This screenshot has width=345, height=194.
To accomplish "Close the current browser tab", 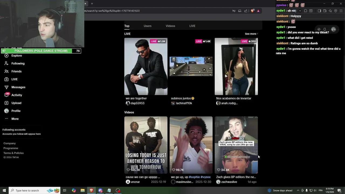I will [85, 4].
